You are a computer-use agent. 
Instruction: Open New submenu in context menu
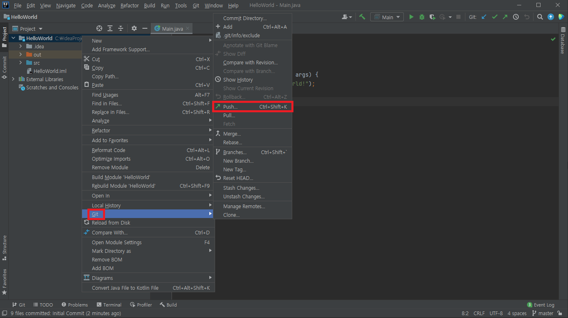coord(148,41)
